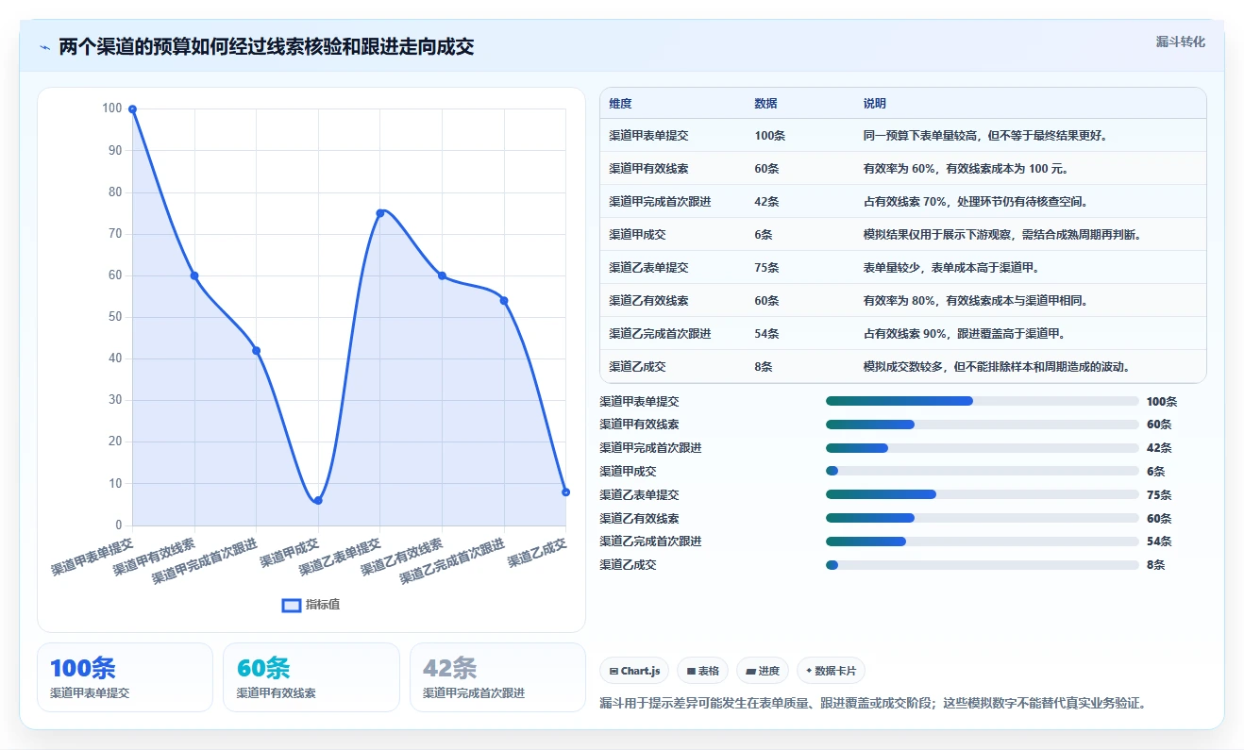Click the 8条 value in table
1244x750 pixels.
pyautogui.click(x=764, y=367)
